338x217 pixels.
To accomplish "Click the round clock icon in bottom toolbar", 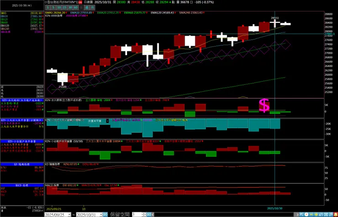I will click(306, 214).
